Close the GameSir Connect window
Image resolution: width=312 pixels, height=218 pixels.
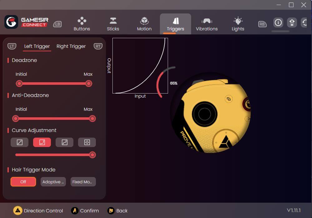click(304, 5)
